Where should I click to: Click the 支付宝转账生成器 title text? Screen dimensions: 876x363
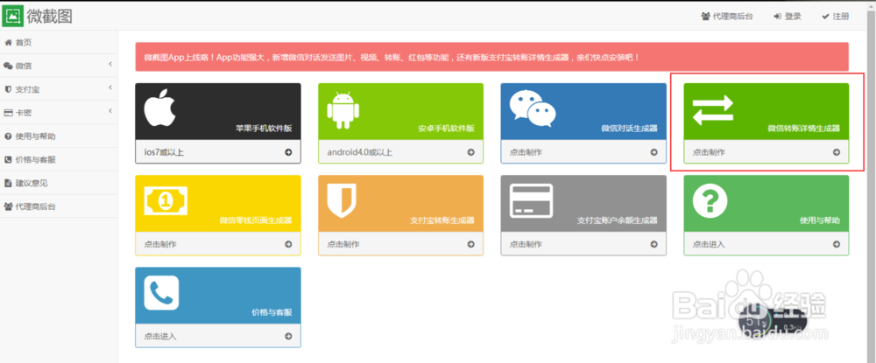[442, 220]
